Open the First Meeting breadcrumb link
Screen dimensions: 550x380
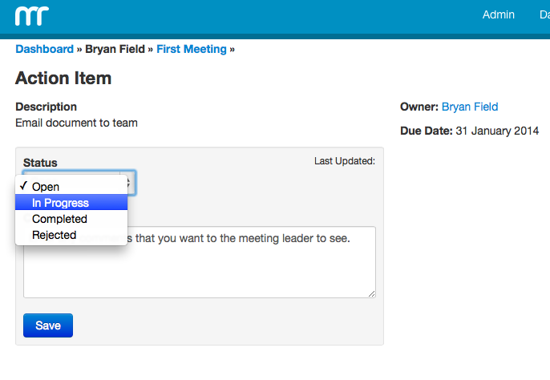point(191,49)
